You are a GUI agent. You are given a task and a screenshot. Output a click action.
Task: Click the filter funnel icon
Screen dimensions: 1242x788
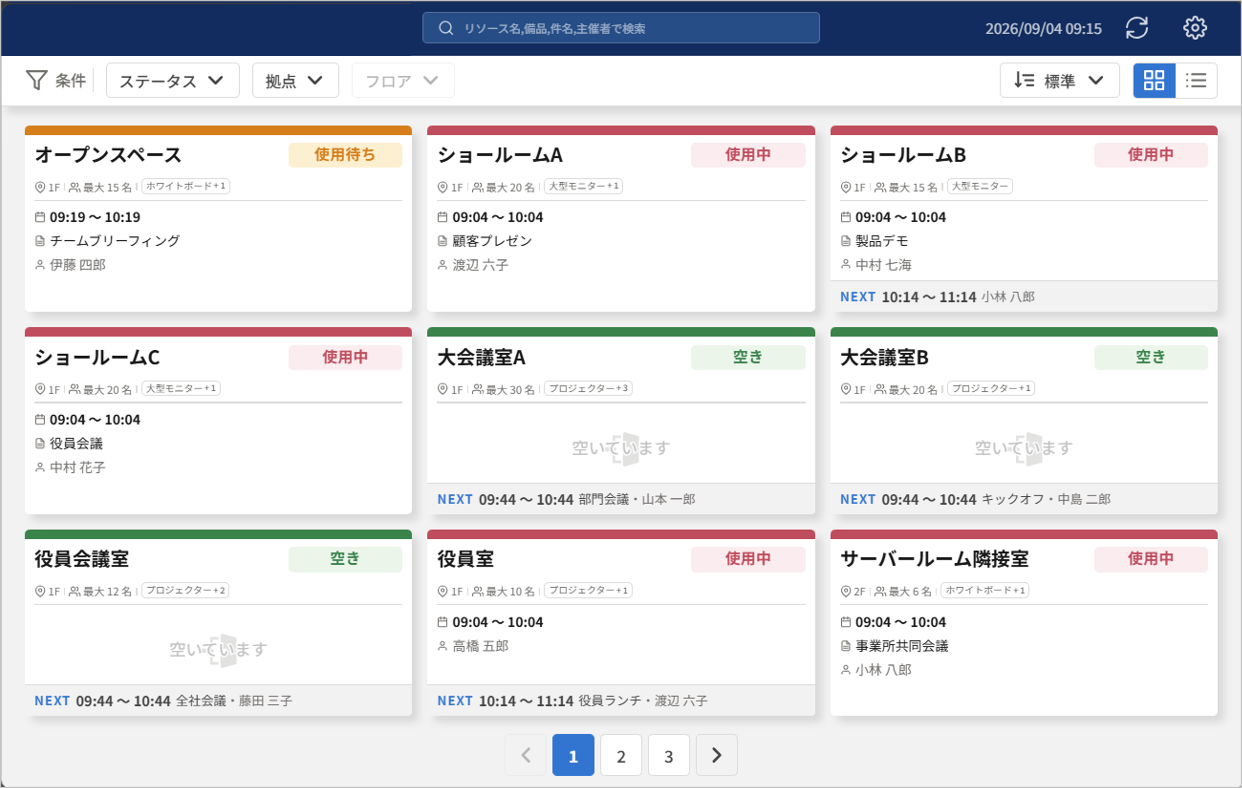(36, 81)
